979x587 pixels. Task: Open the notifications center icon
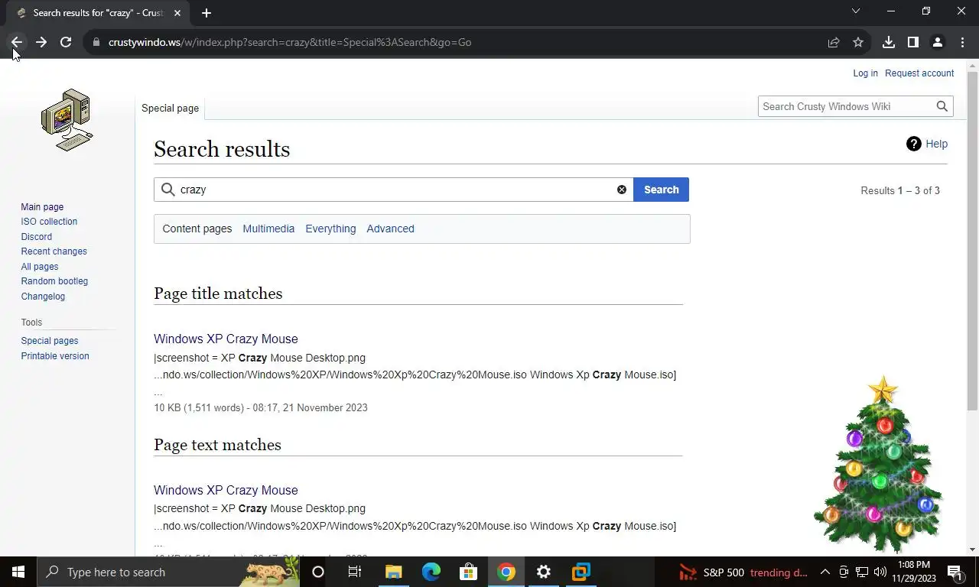coord(955,572)
